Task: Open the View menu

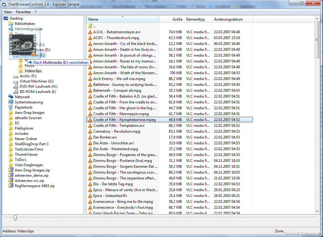Action: tap(8, 12)
